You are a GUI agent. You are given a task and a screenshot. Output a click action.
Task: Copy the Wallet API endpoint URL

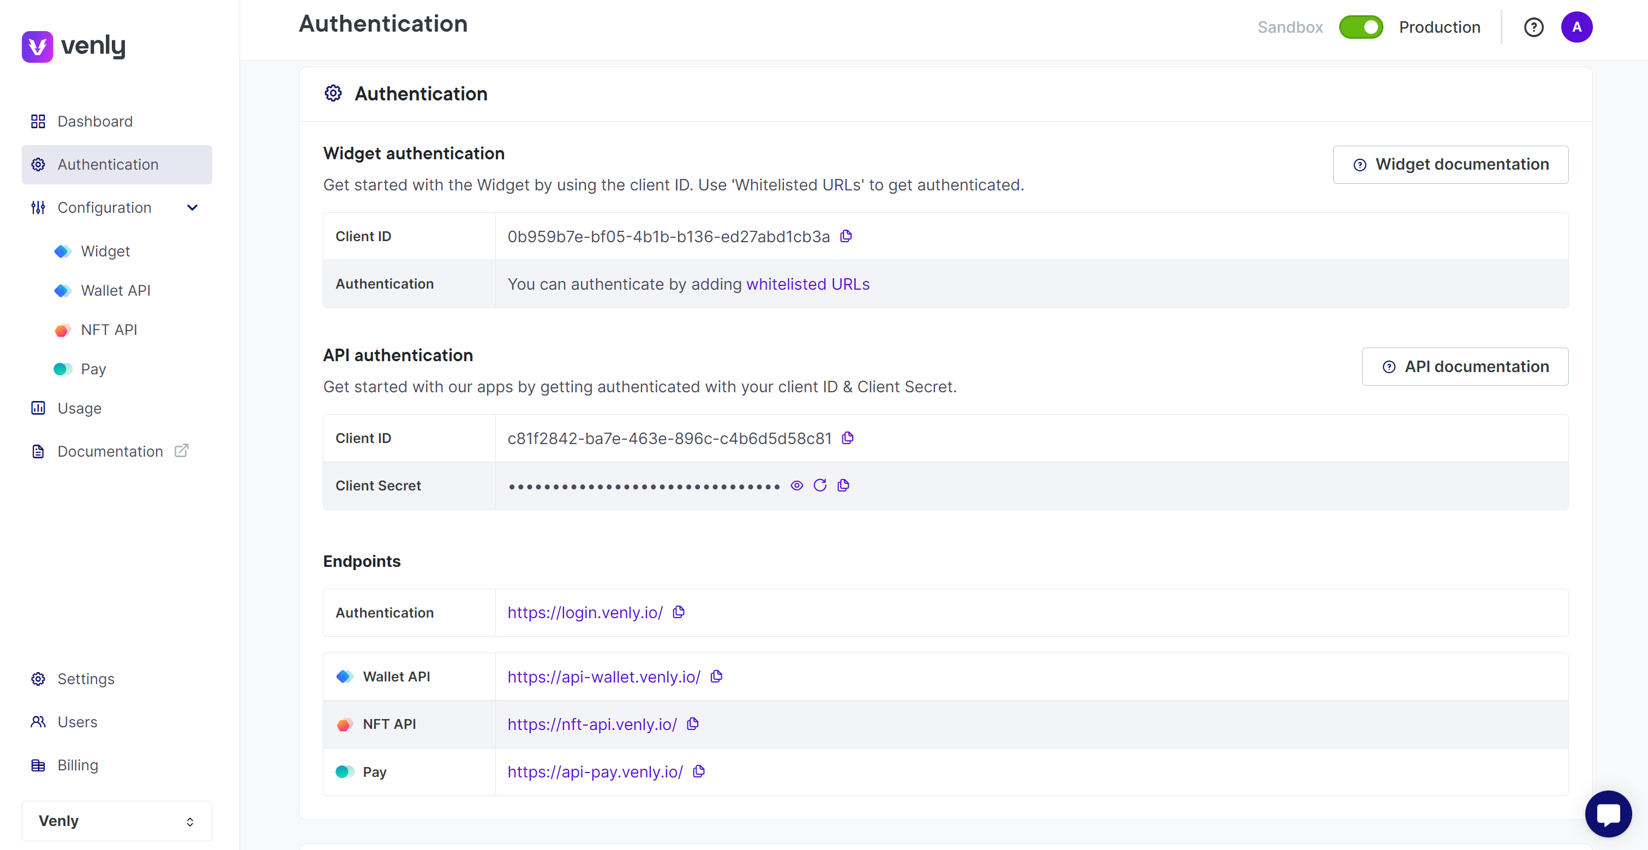coord(716,676)
